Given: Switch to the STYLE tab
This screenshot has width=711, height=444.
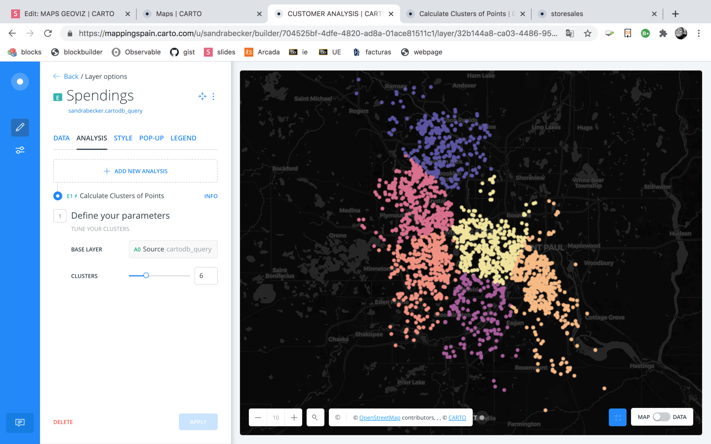Looking at the screenshot, I should pos(123,138).
